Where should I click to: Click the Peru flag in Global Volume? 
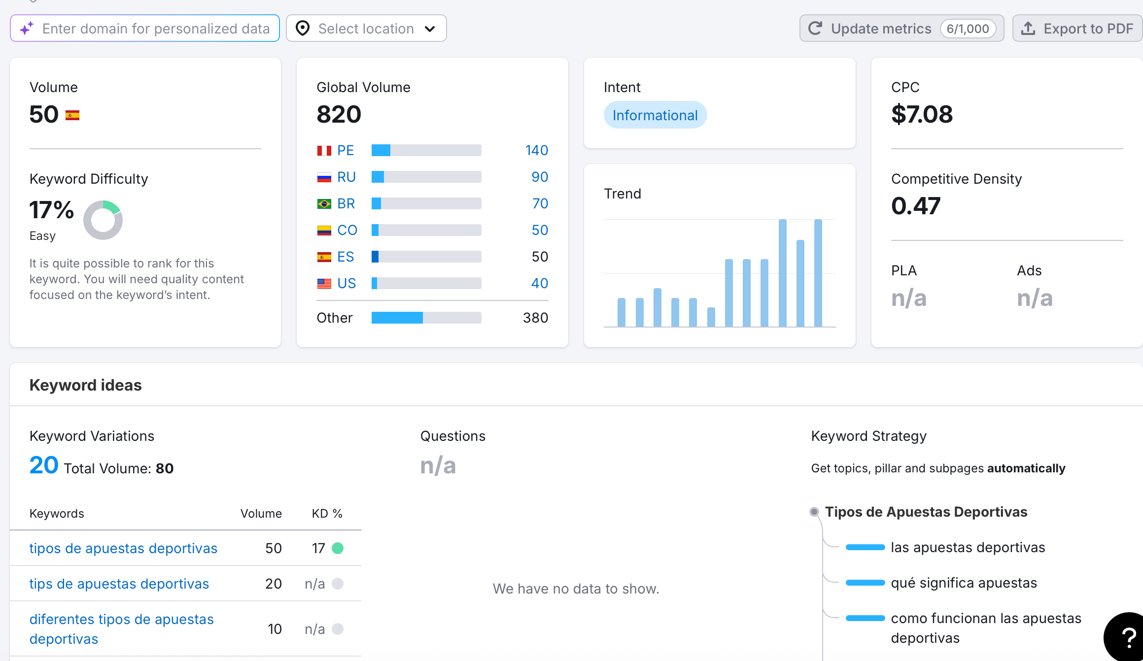pos(324,150)
